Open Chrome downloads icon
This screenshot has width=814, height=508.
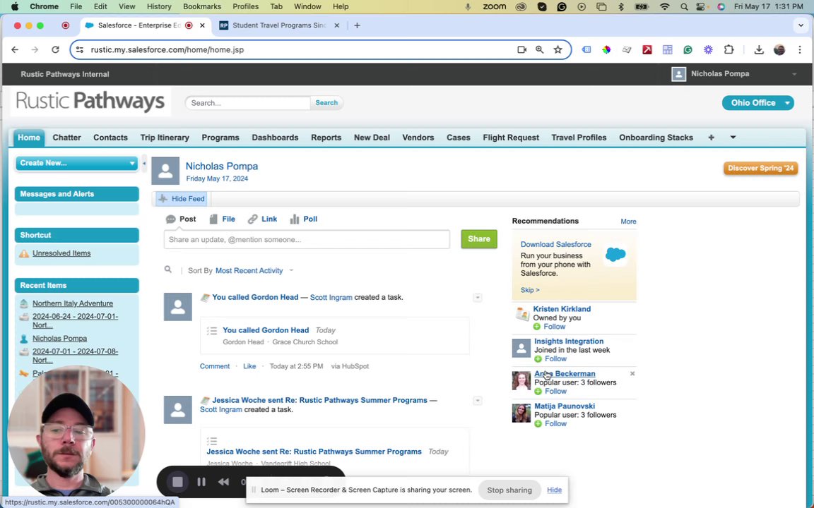pos(758,50)
